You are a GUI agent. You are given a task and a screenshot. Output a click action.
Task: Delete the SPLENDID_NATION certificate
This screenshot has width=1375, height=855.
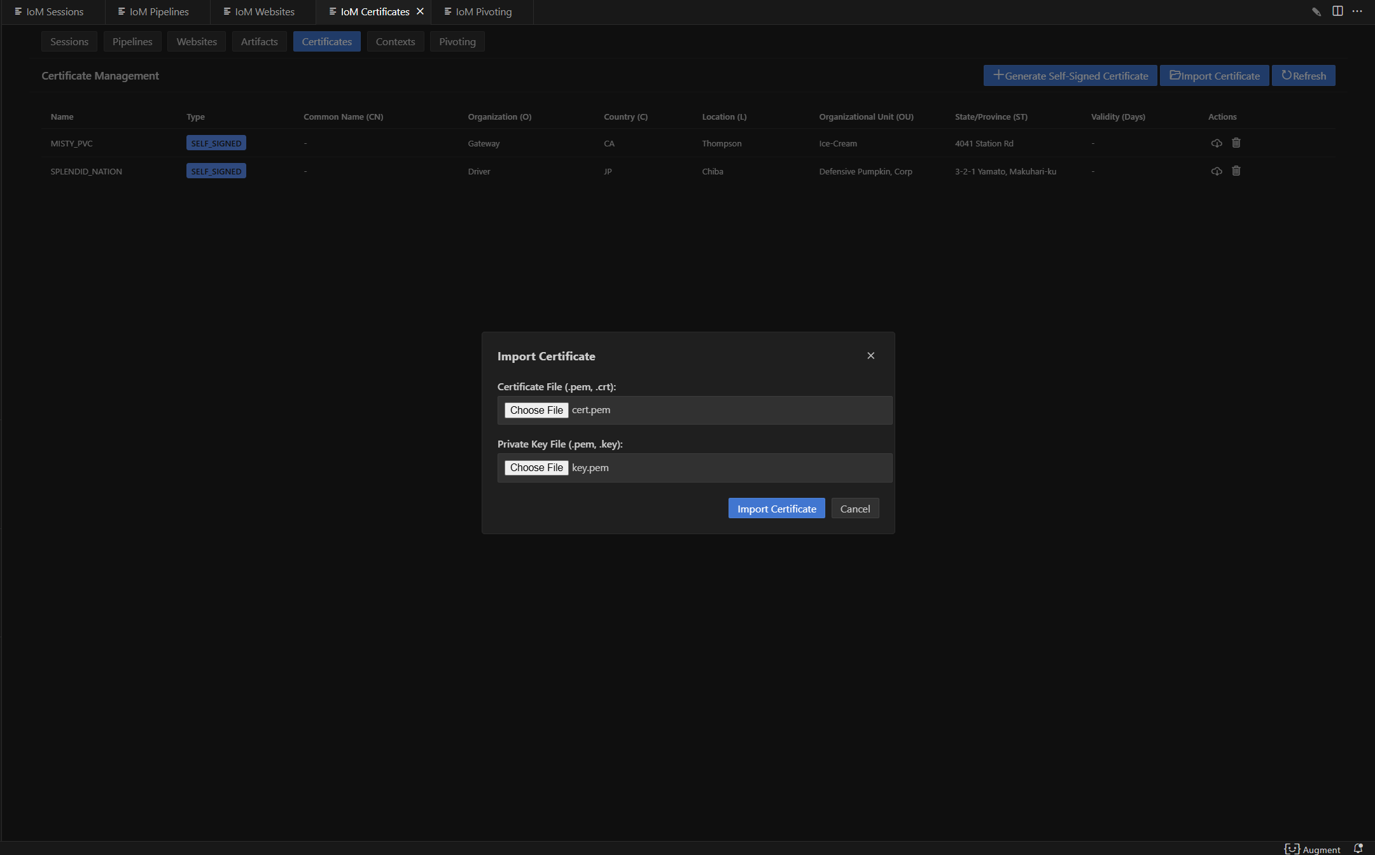point(1236,171)
